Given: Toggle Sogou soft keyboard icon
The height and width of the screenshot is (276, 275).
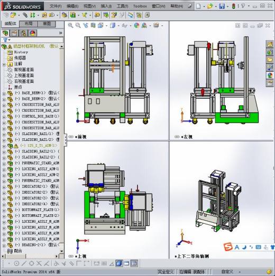Looking at the screenshot, I should pyautogui.click(x=258, y=248).
